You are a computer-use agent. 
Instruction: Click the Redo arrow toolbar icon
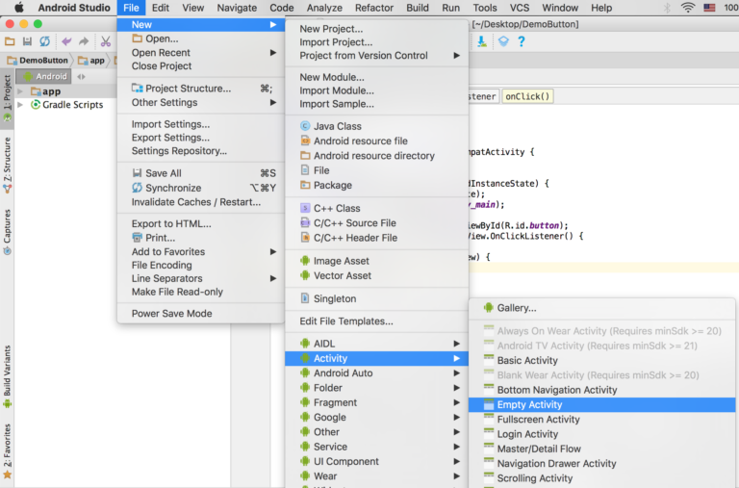(84, 41)
